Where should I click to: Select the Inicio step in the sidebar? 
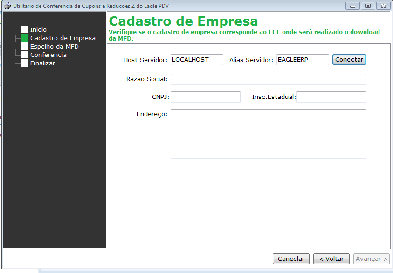(x=38, y=29)
